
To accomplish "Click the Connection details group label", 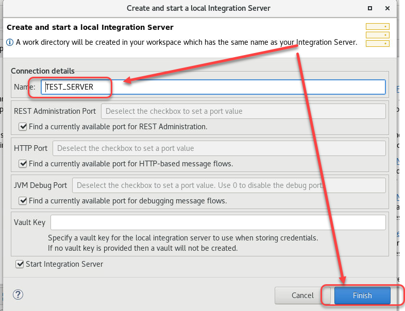I will click(x=43, y=71).
